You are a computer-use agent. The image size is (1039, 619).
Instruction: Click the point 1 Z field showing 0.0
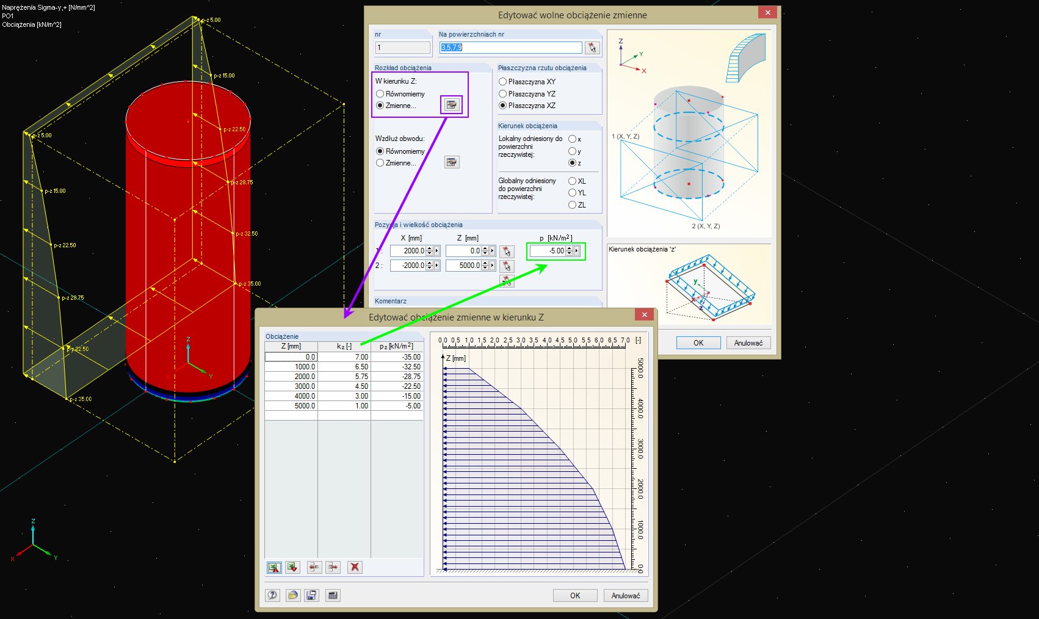click(463, 251)
